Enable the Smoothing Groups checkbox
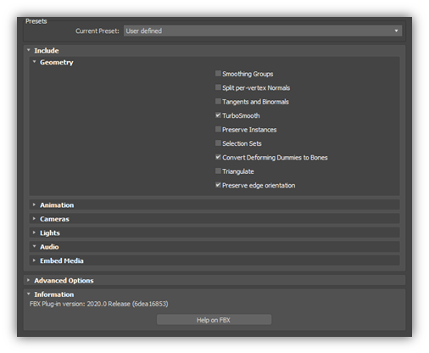The width and height of the screenshot is (429, 353). click(x=218, y=74)
